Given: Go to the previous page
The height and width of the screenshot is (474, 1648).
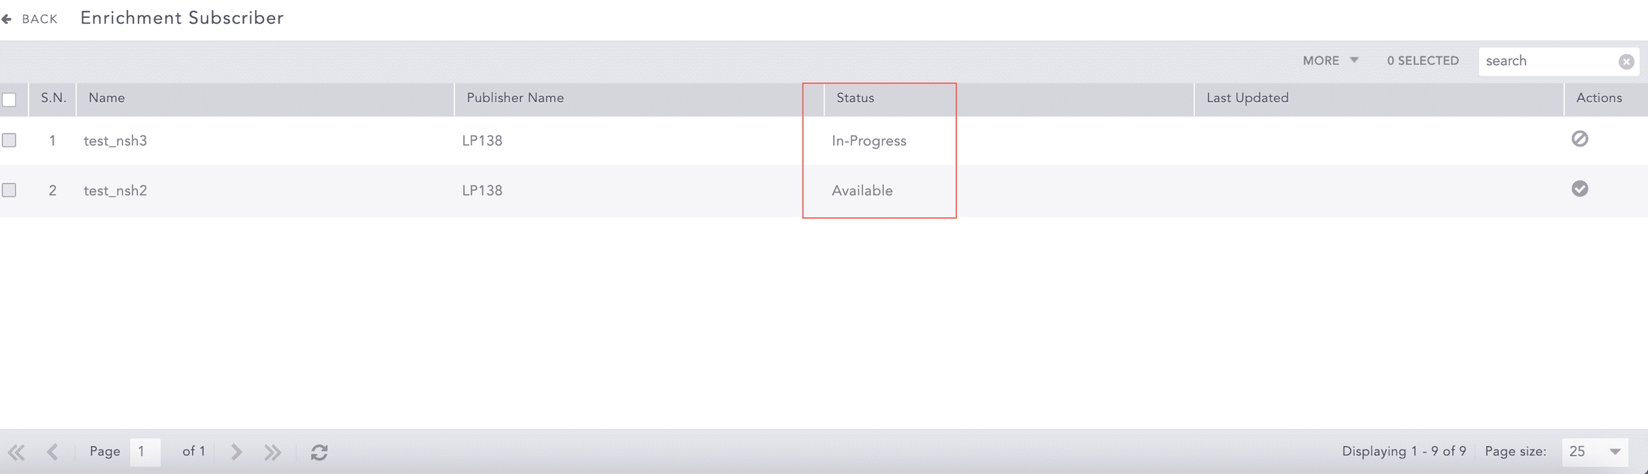Looking at the screenshot, I should pyautogui.click(x=52, y=452).
